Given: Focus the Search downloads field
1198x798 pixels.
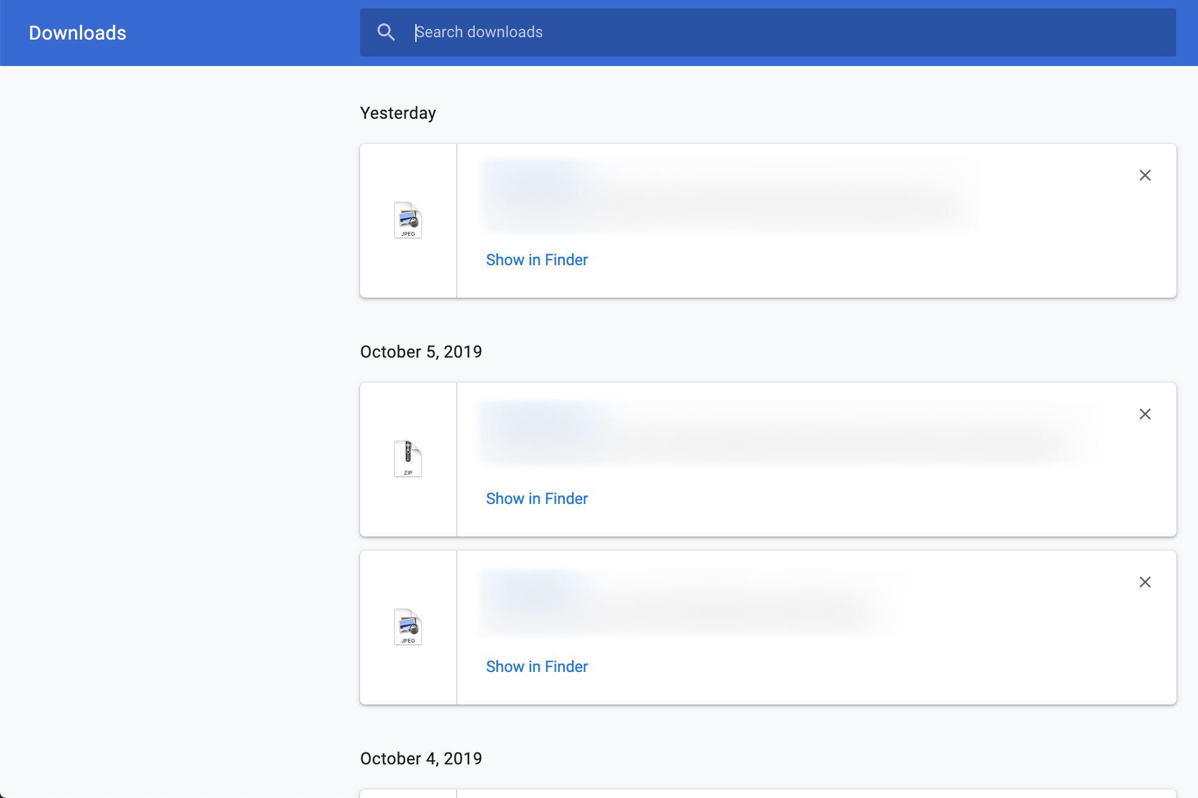Looking at the screenshot, I should click(768, 32).
